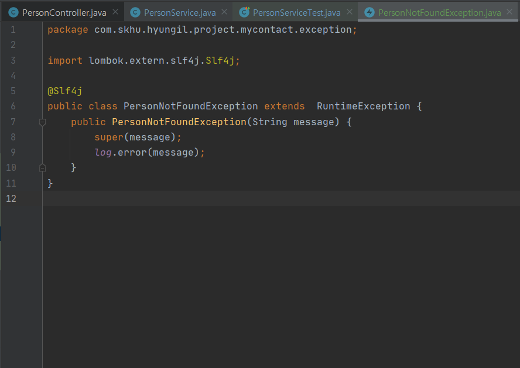The width and height of the screenshot is (520, 368).
Task: Click line number 8 in the gutter
Action: (x=13, y=137)
